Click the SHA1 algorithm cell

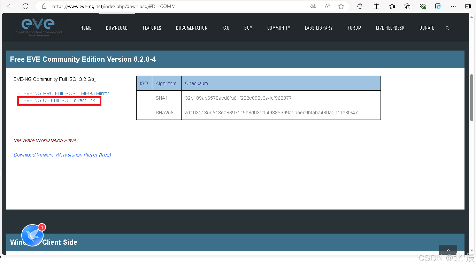coord(167,98)
